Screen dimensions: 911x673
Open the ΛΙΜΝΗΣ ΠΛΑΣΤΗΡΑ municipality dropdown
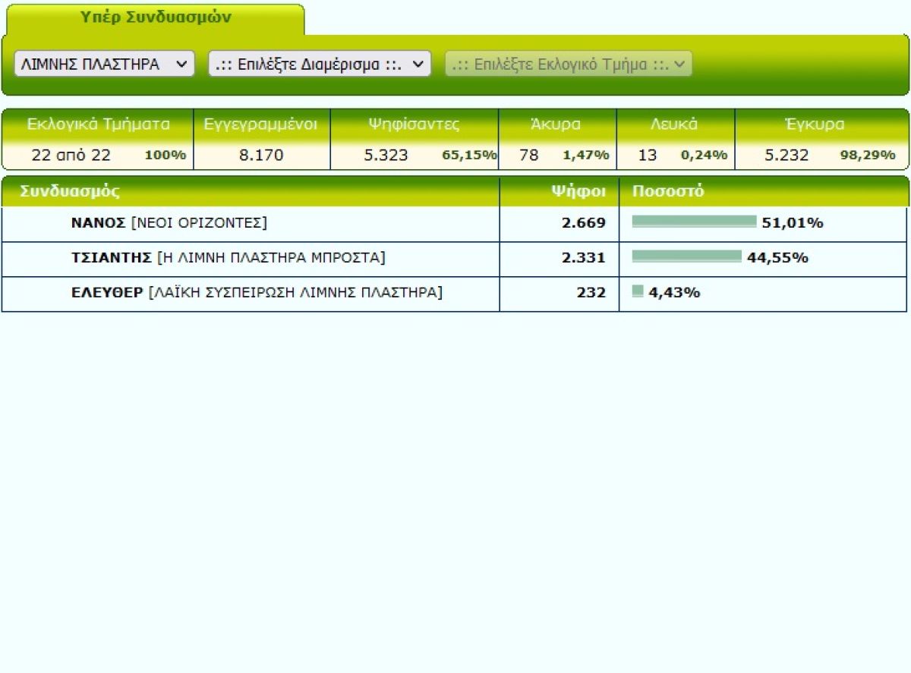[104, 64]
